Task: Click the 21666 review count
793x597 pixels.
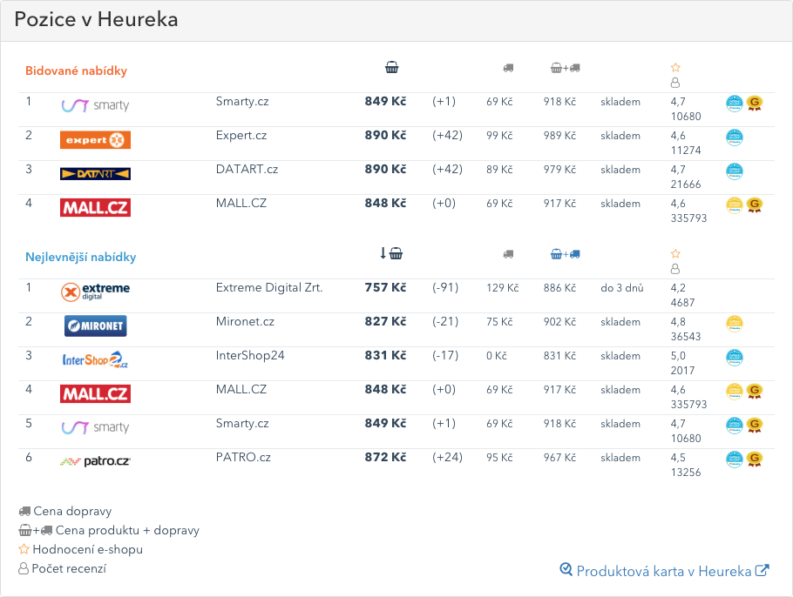Action: pyautogui.click(x=686, y=184)
